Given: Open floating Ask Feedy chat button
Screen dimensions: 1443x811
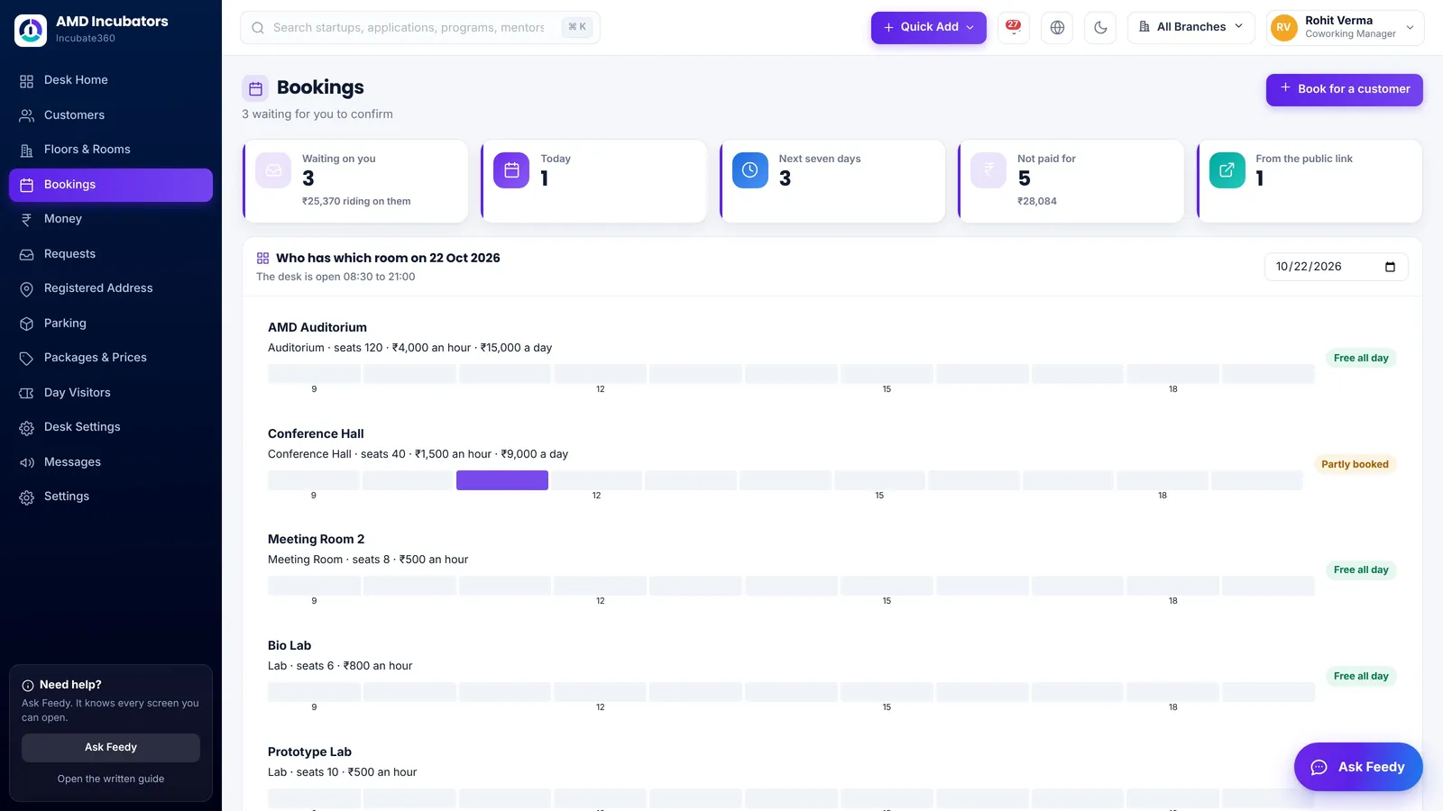Looking at the screenshot, I should pos(1358,767).
